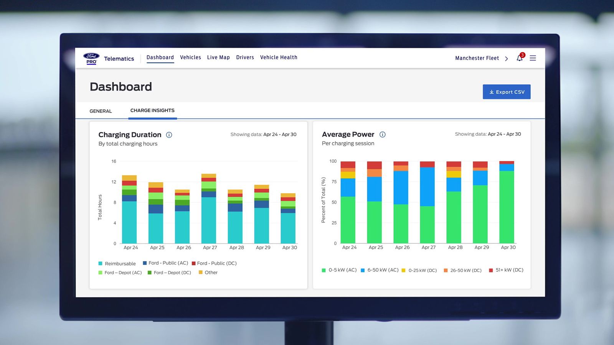Click the Apr 24 bar in Charging Duration
This screenshot has height=345, width=614.
[129, 209]
